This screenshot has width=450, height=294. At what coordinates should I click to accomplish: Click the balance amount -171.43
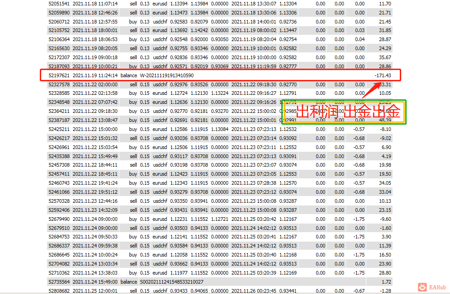pyautogui.click(x=383, y=75)
